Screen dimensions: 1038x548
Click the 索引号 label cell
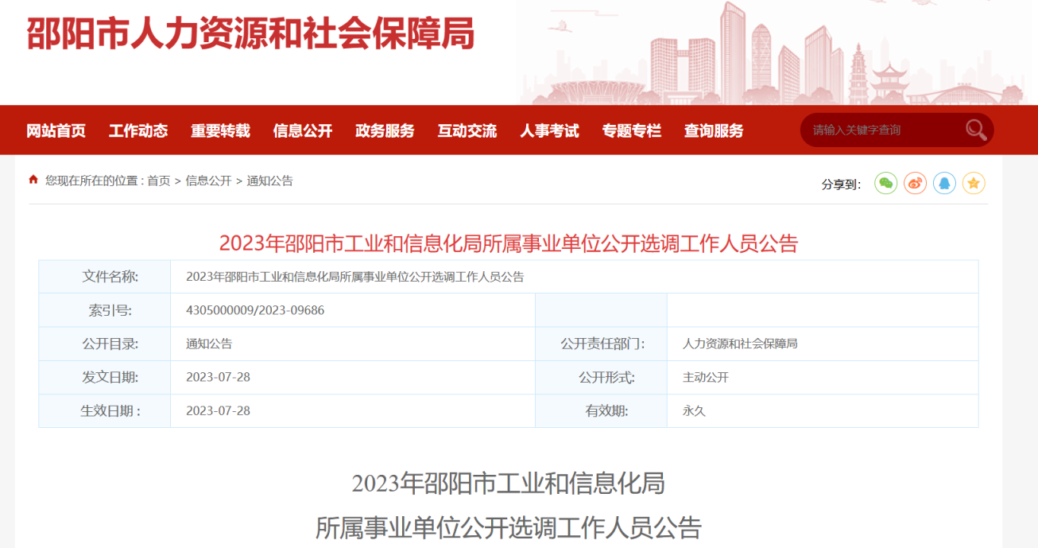(105, 310)
